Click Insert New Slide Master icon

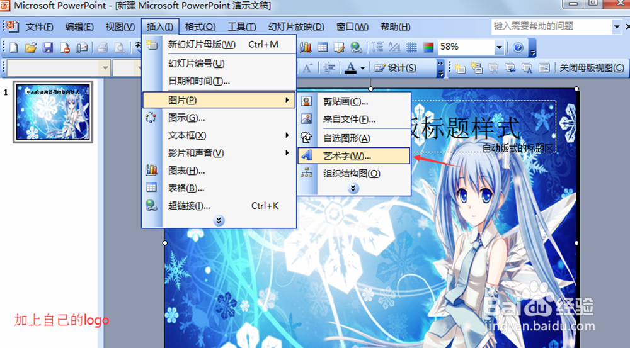click(x=460, y=68)
